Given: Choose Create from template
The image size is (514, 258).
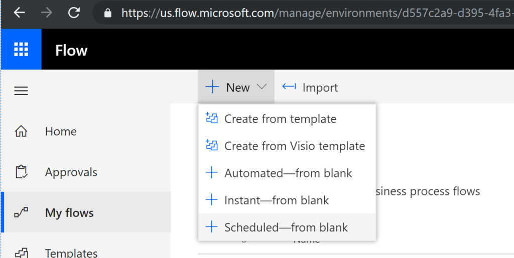Looking at the screenshot, I should 280,119.
